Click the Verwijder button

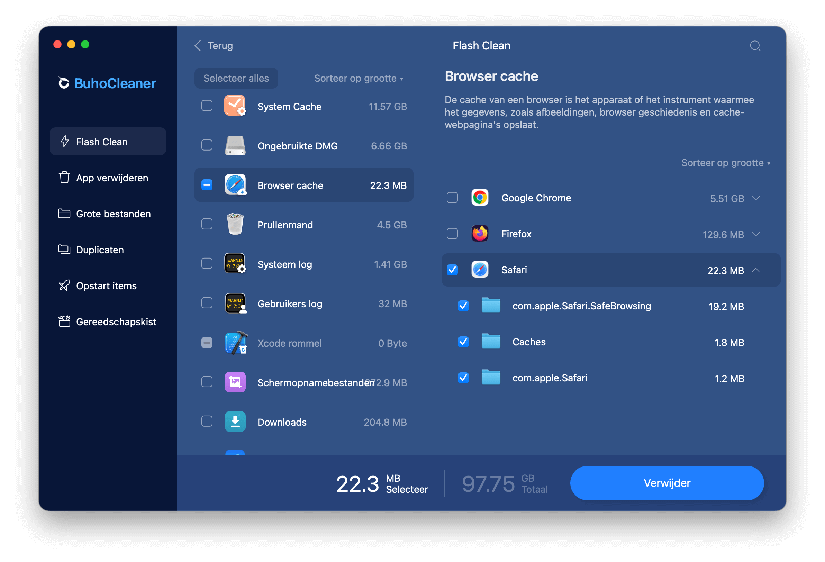(667, 483)
